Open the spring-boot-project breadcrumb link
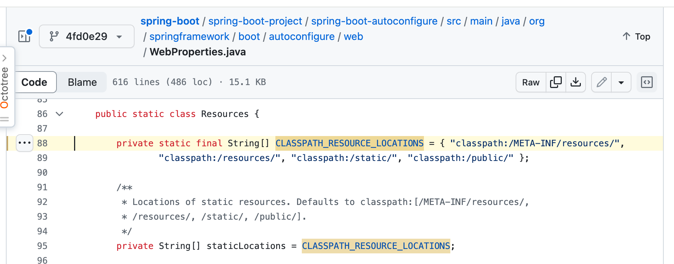The height and width of the screenshot is (264, 674). pyautogui.click(x=255, y=21)
